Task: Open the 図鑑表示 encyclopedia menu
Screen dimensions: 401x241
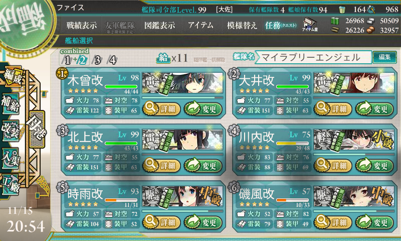Action: click(x=159, y=25)
